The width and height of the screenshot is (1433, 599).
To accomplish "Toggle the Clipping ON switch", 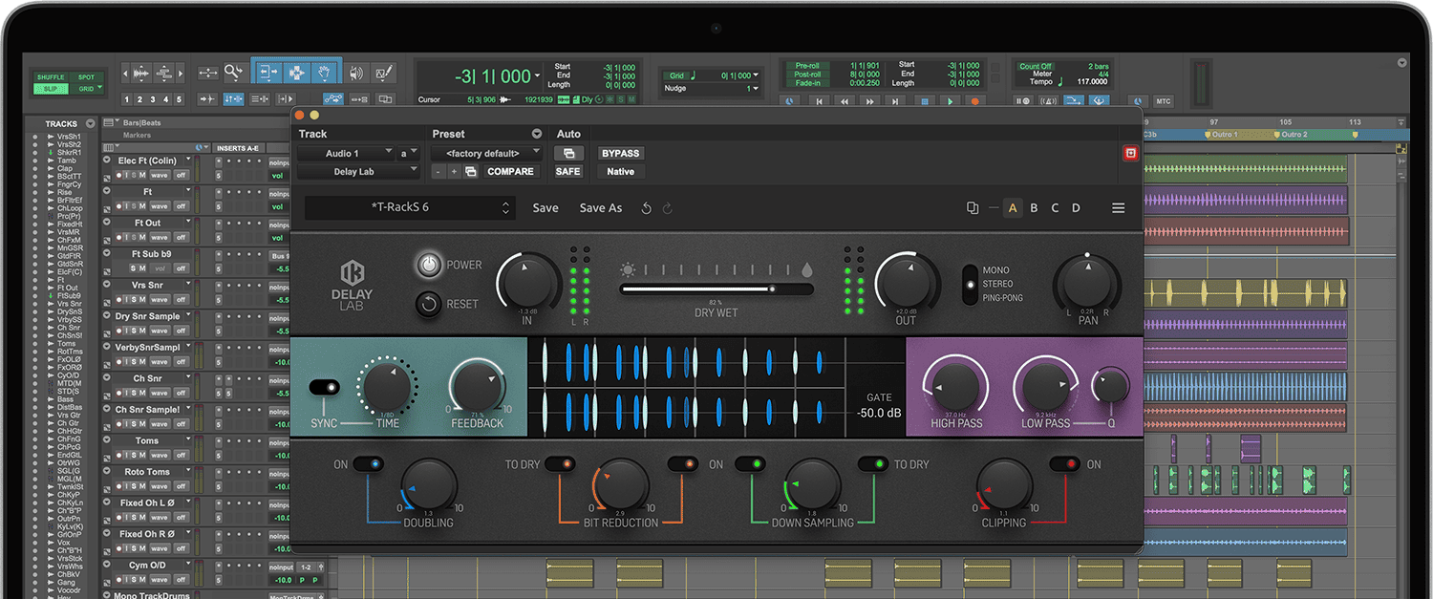I will tap(1063, 464).
